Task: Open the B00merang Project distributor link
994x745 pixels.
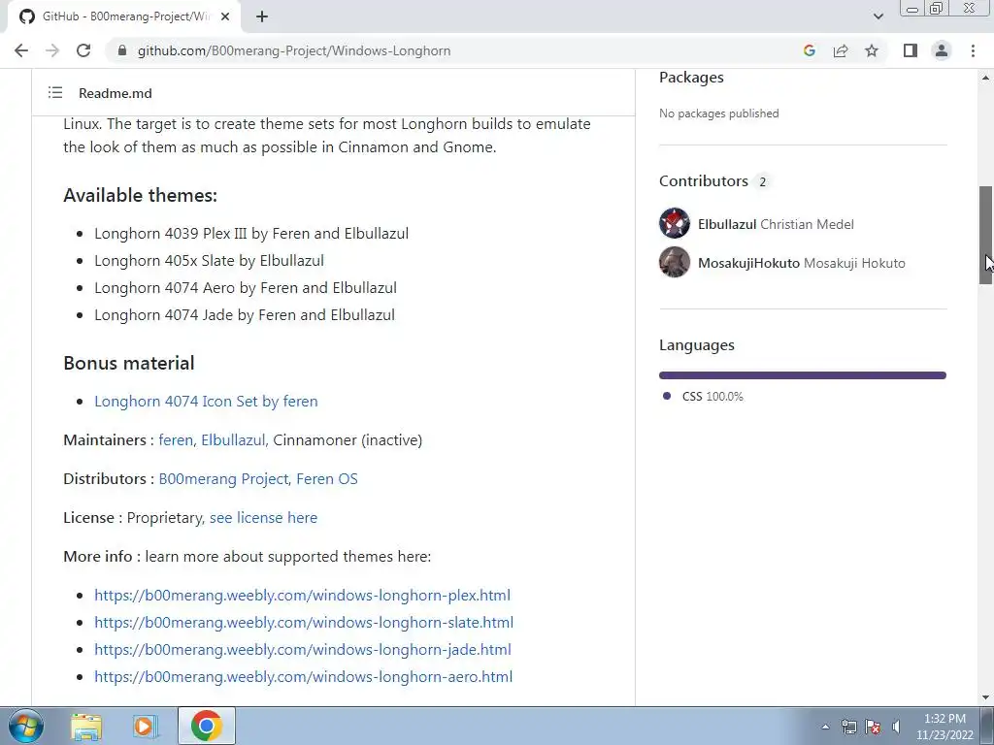Action: [224, 479]
